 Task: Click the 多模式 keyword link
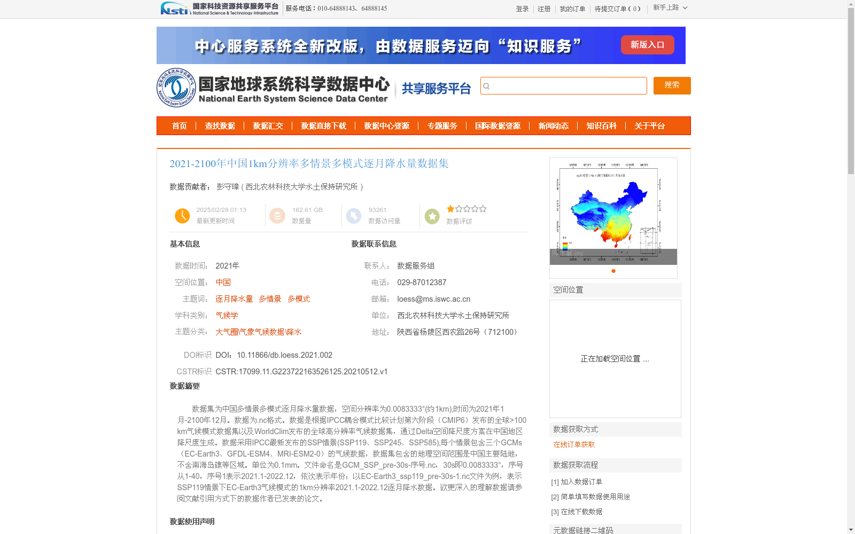click(299, 299)
